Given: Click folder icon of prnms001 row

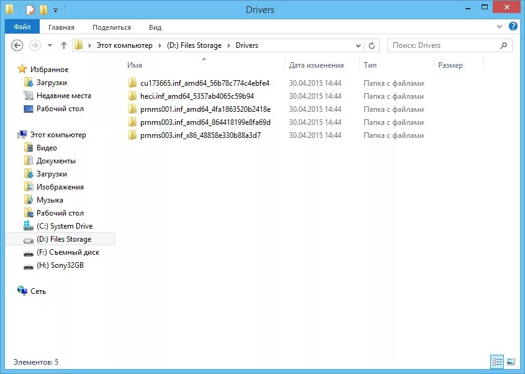Looking at the screenshot, I should click(132, 109).
